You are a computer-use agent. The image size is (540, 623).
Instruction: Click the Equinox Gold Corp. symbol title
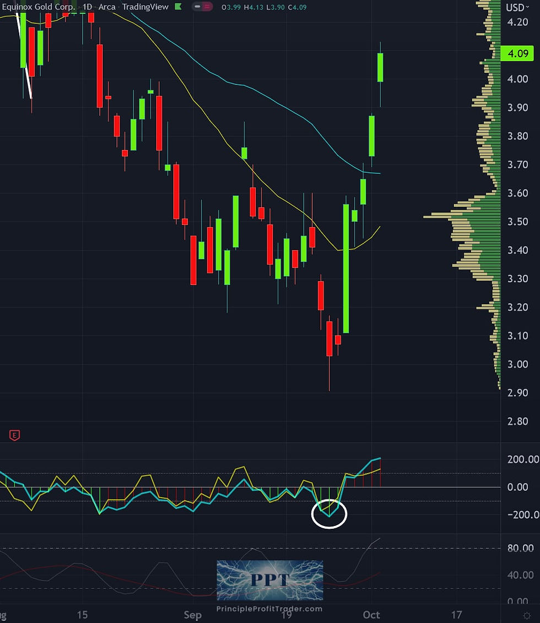click(x=38, y=7)
